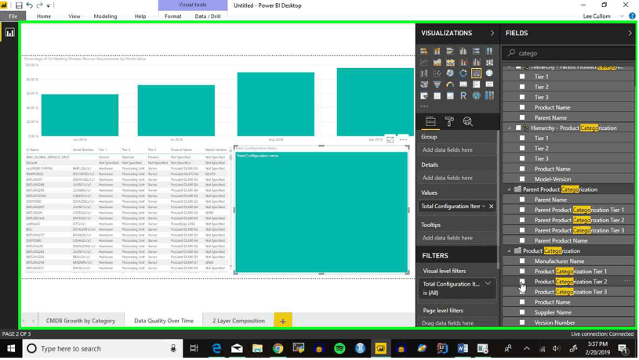Viewport: 639px width, 360px height.
Task: Check the Parent Product Name field
Action: 522,240
